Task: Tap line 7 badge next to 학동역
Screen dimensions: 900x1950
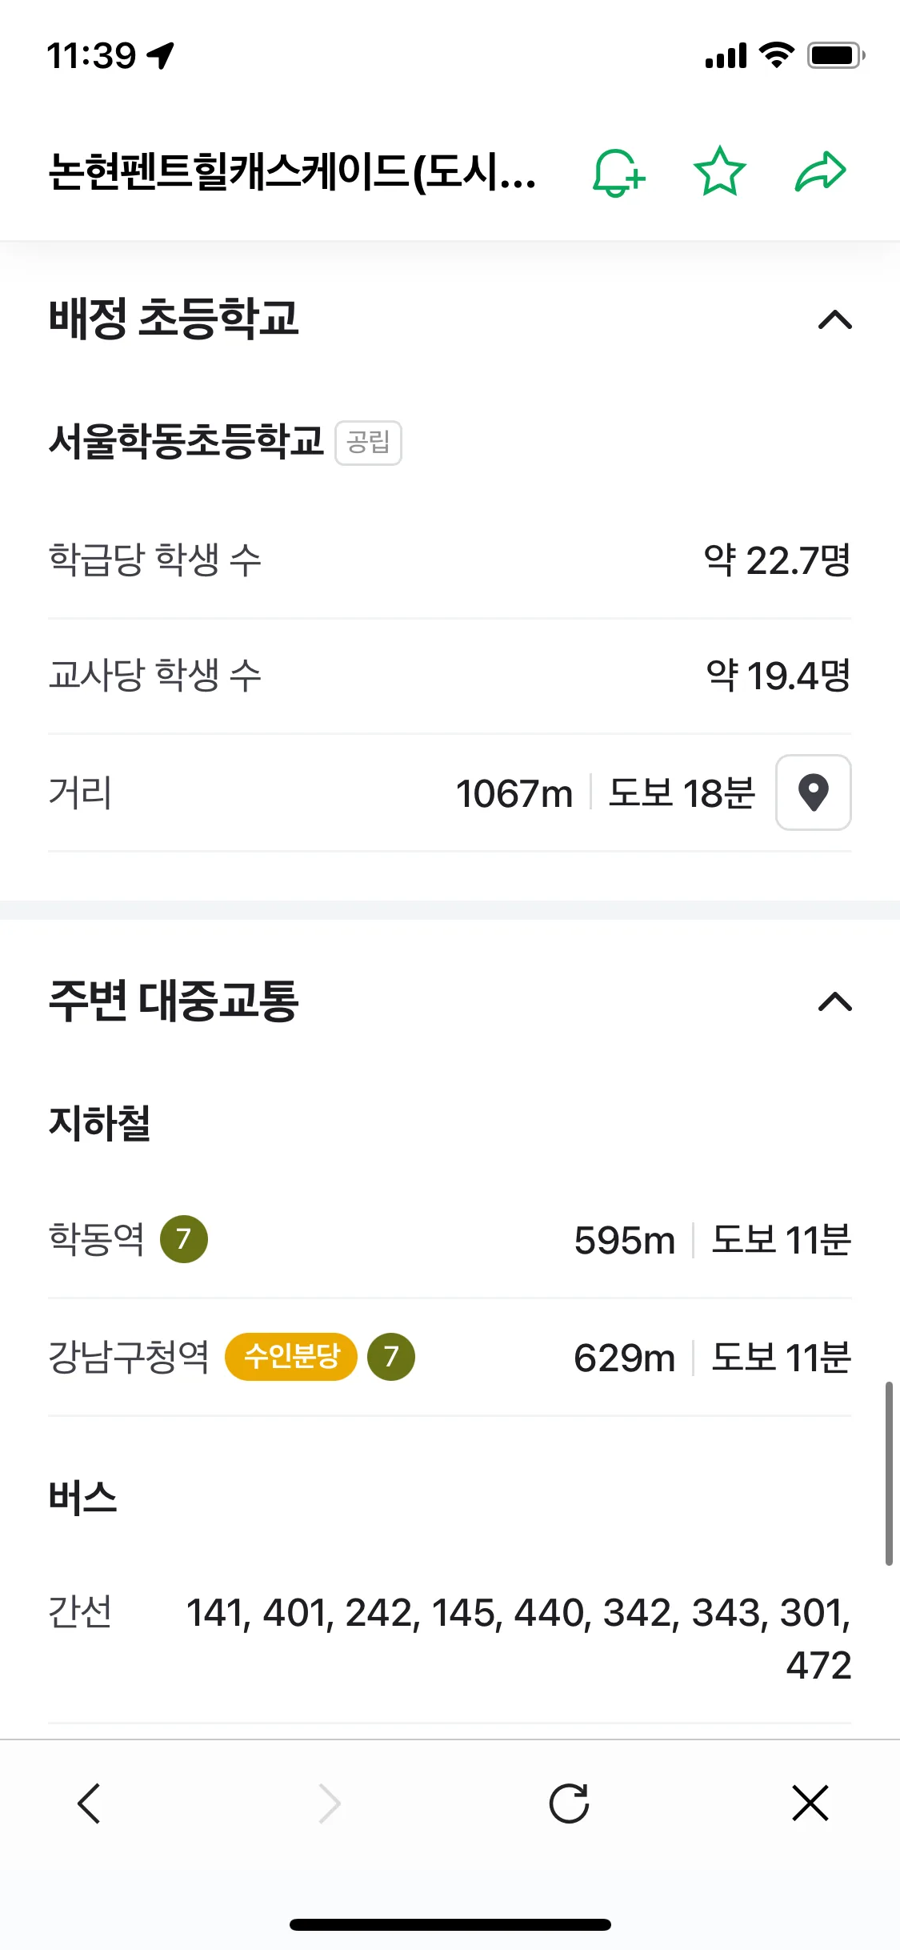Action: pyautogui.click(x=184, y=1239)
